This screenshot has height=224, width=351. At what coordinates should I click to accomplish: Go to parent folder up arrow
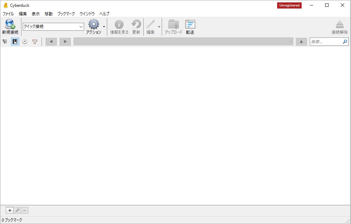coord(301,42)
